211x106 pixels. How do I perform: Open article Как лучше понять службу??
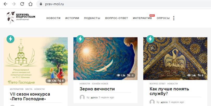[169, 91]
